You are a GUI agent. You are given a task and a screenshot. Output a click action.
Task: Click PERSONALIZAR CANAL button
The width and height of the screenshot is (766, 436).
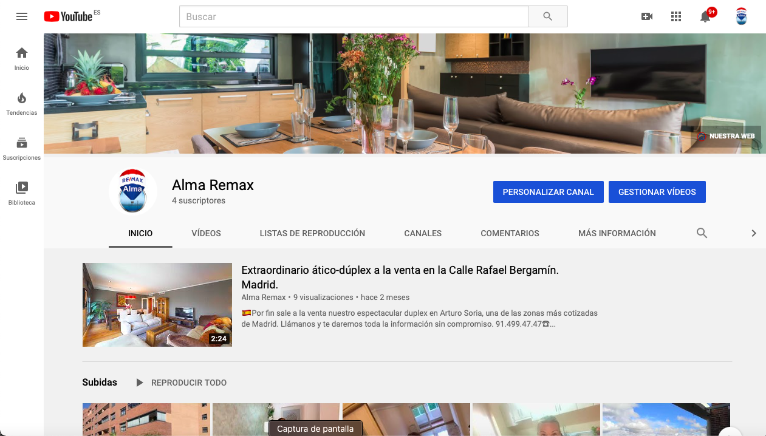pos(548,192)
